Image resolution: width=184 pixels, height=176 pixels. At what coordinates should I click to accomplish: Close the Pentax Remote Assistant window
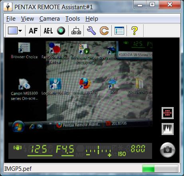click(x=170, y=5)
